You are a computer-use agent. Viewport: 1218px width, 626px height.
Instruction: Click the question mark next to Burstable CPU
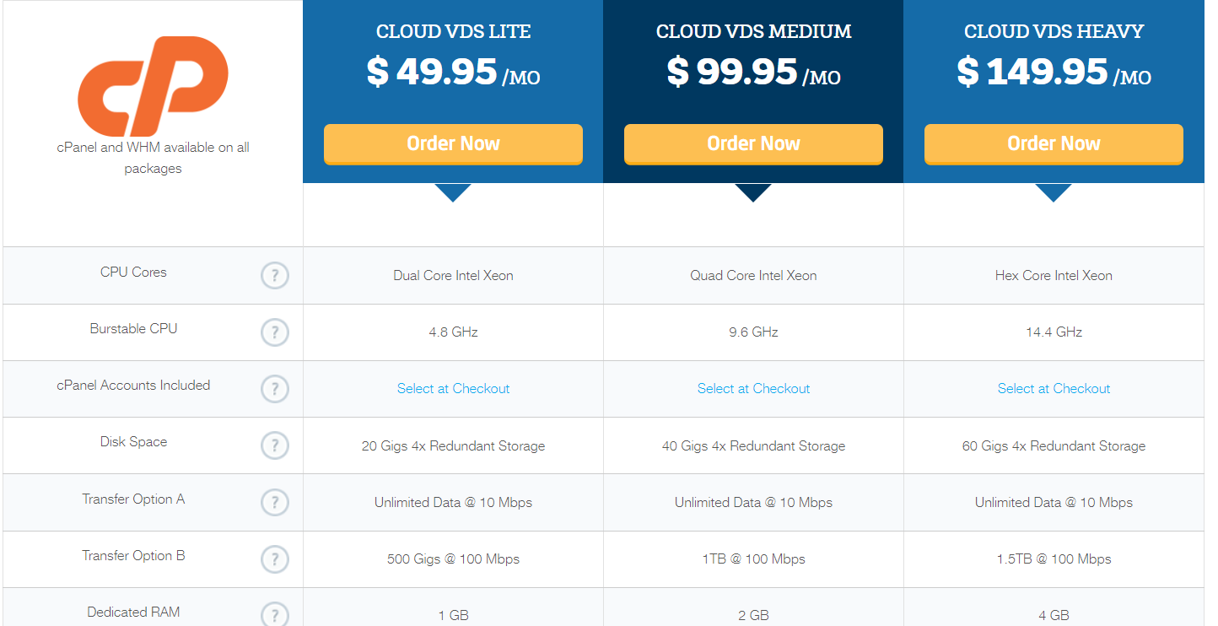click(274, 332)
